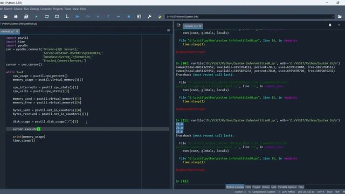Viewport: 345px width, 194px height.
Task: Click the CRLF line-ending status entry
Action: pos(329,192)
